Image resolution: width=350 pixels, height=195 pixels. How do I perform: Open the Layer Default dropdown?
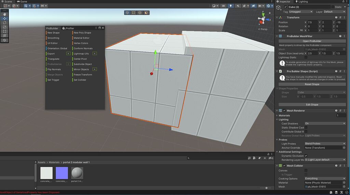click(335, 12)
